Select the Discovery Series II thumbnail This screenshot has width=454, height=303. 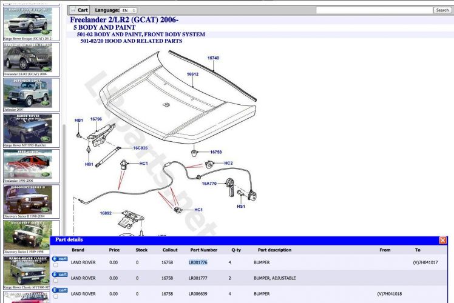click(28, 199)
